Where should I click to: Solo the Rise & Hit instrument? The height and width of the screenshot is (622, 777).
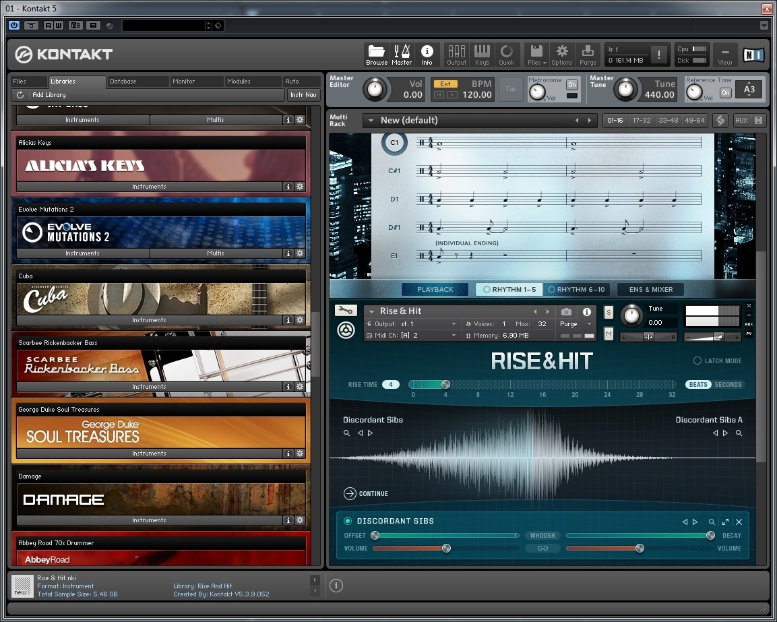pyautogui.click(x=609, y=312)
